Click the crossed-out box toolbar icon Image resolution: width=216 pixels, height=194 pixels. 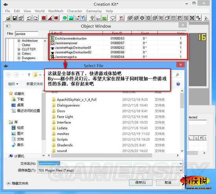[x=192, y=18]
